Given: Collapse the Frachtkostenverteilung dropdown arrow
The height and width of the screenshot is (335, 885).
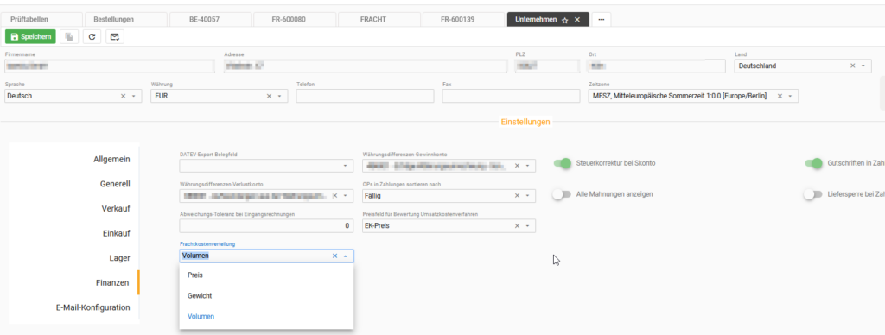Looking at the screenshot, I should tap(345, 256).
